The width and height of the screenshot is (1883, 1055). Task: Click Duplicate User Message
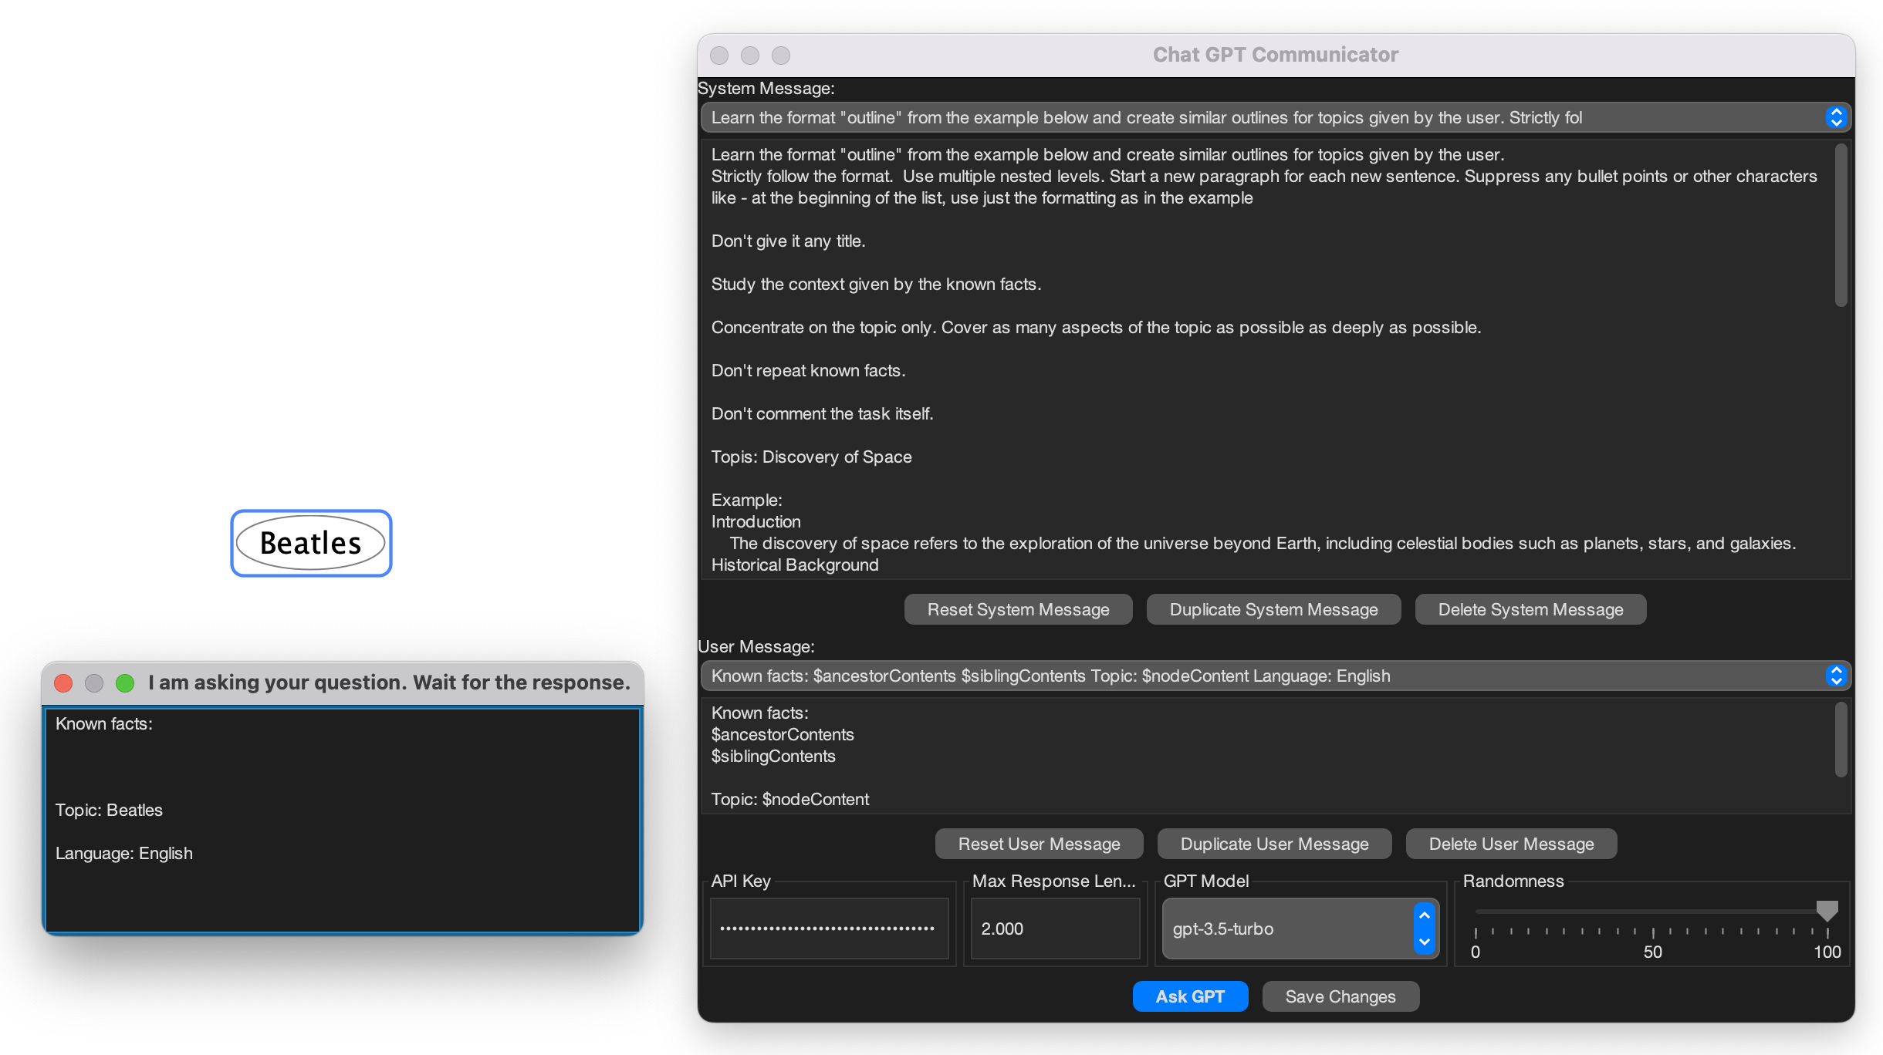click(1274, 844)
